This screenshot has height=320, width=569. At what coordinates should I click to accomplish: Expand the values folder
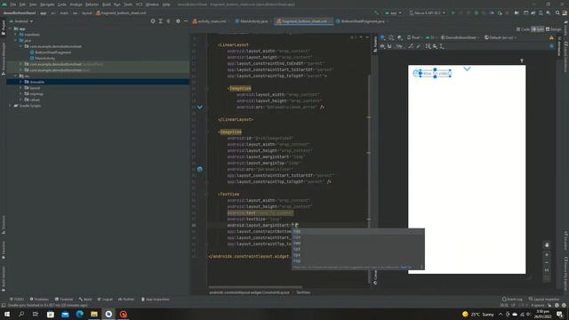20,100
